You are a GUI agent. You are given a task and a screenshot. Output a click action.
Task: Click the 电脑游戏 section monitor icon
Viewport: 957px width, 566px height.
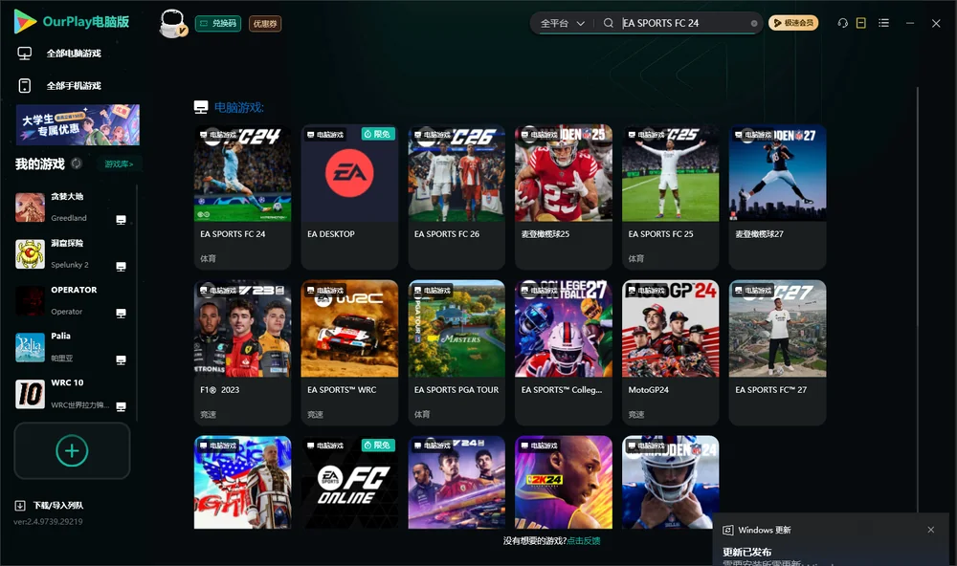pyautogui.click(x=201, y=107)
